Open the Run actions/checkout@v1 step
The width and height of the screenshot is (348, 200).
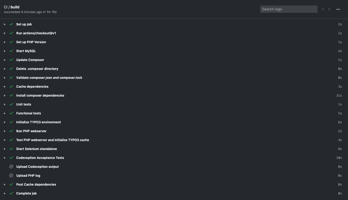click(174, 33)
